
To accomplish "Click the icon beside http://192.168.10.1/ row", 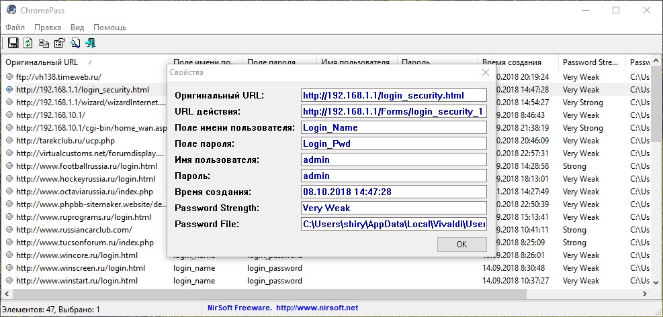I will tap(10, 115).
